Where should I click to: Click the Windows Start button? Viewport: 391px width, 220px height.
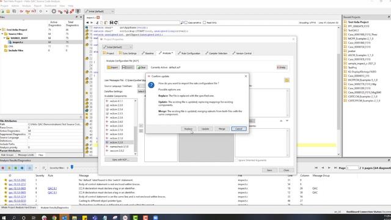click(x=4, y=218)
